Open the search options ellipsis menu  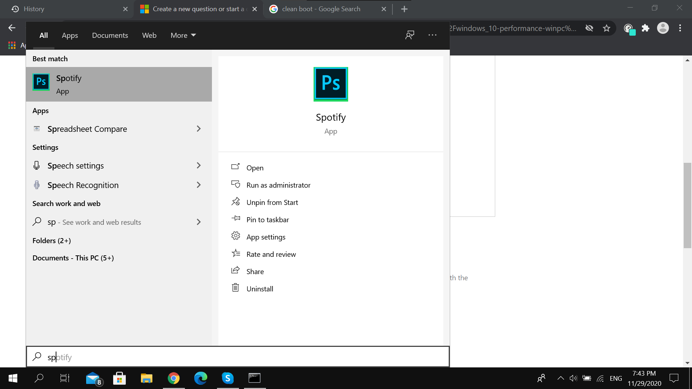432,35
